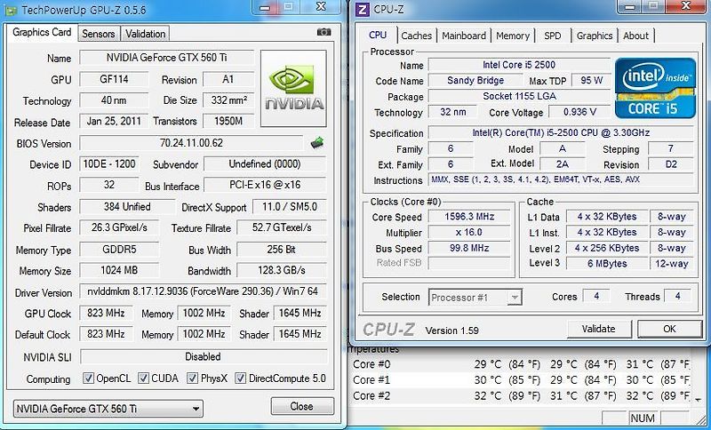711x430 pixels.
Task: Click the BIOS Version field 70.24.11.00.62
Action: [x=191, y=143]
